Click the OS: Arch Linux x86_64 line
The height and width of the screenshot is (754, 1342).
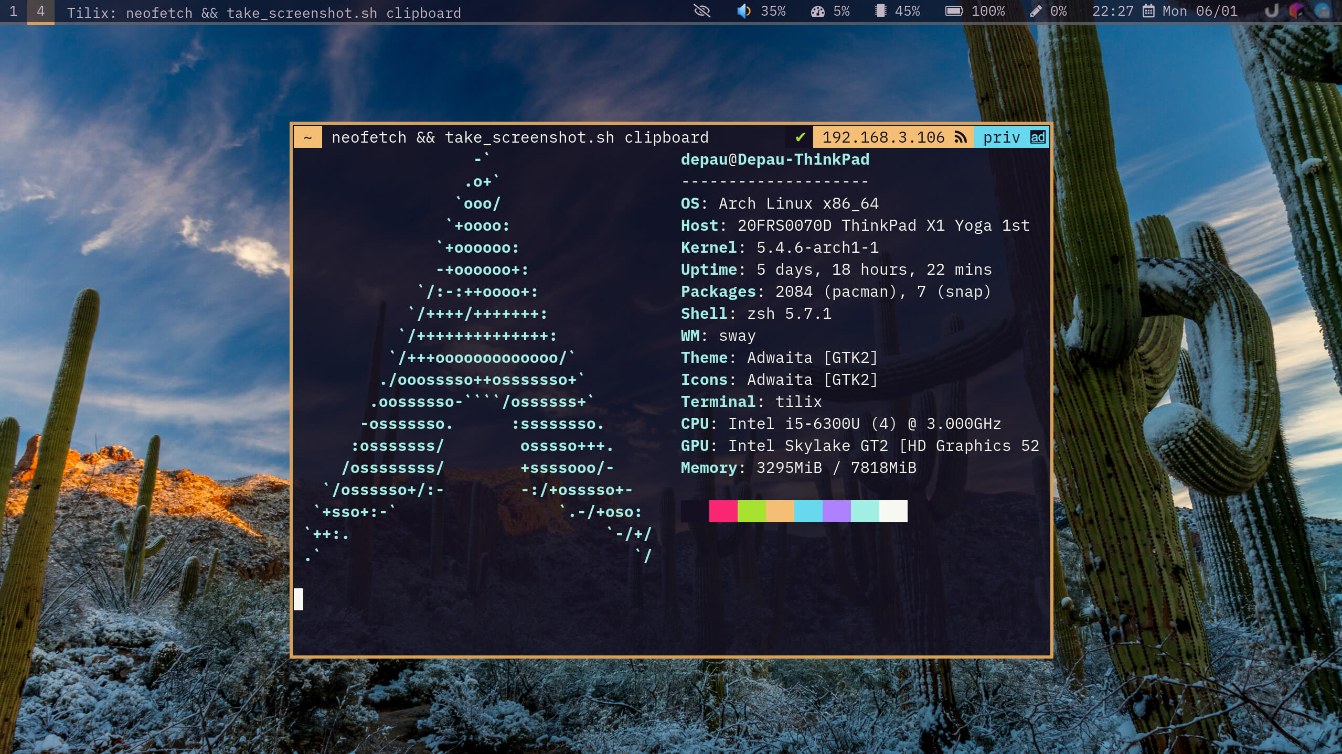click(x=780, y=203)
